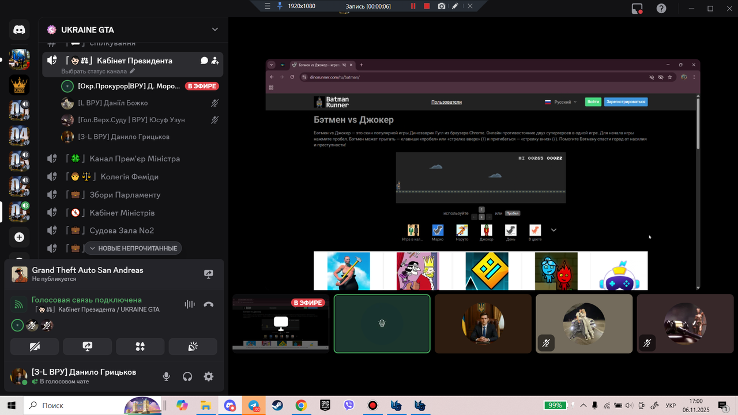This screenshot has width=738, height=415.
Task: Open Discord user settings gear
Action: click(209, 376)
